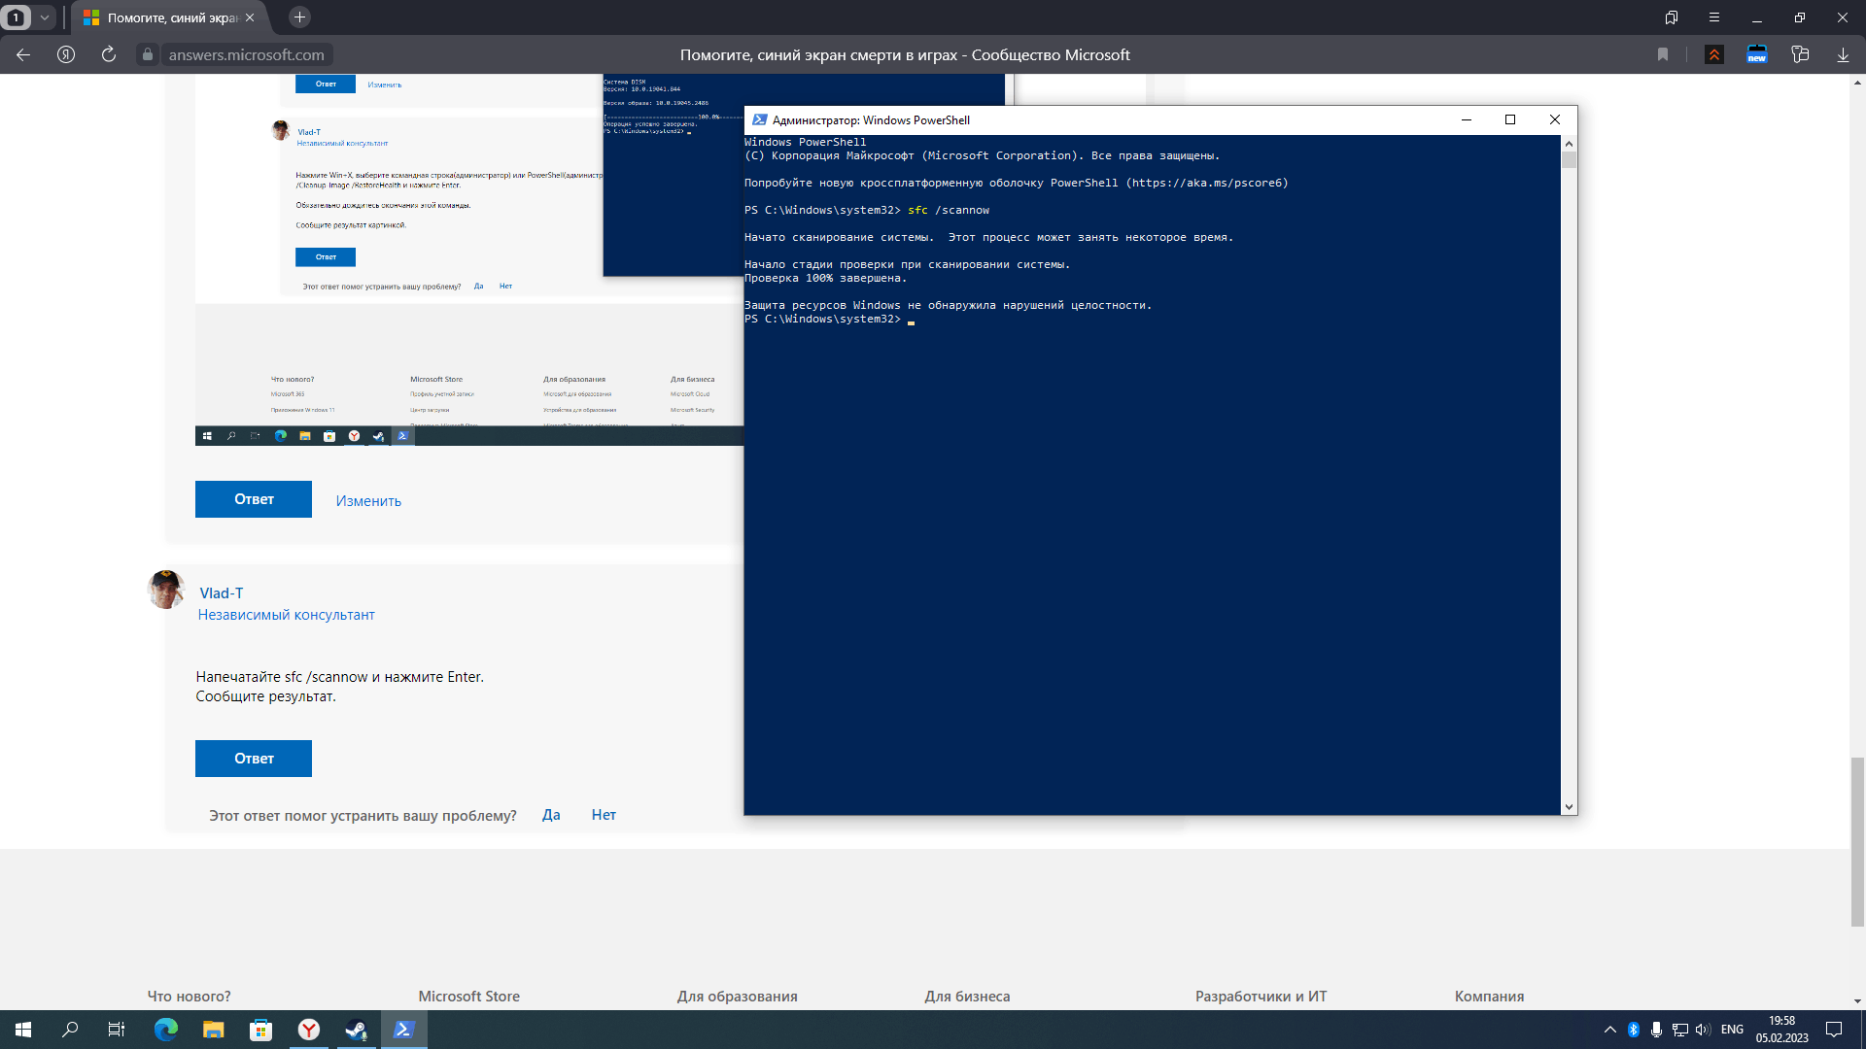Click Независимый консультант label link
Screen dimensions: 1866x1049
pos(286,615)
